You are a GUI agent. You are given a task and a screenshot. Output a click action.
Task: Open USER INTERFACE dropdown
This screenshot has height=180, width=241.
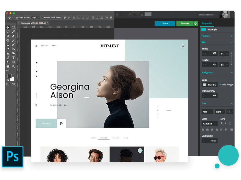[x=208, y=15]
